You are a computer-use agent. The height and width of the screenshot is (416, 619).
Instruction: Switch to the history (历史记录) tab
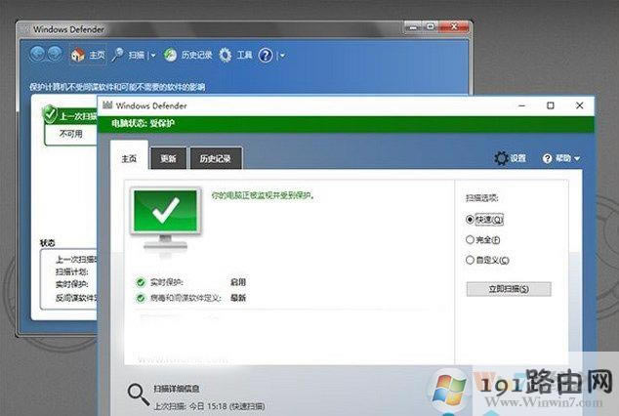(x=214, y=158)
